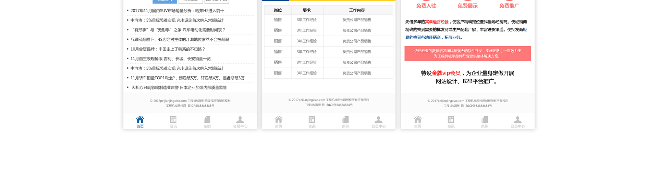
Task: Click 鲁ICP备88888888号 on the job-table screen footer
Action: 339,105
